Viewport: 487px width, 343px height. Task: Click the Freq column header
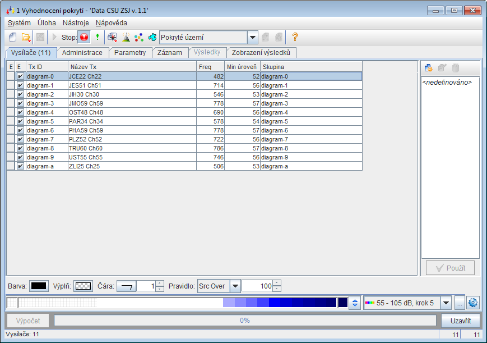210,67
